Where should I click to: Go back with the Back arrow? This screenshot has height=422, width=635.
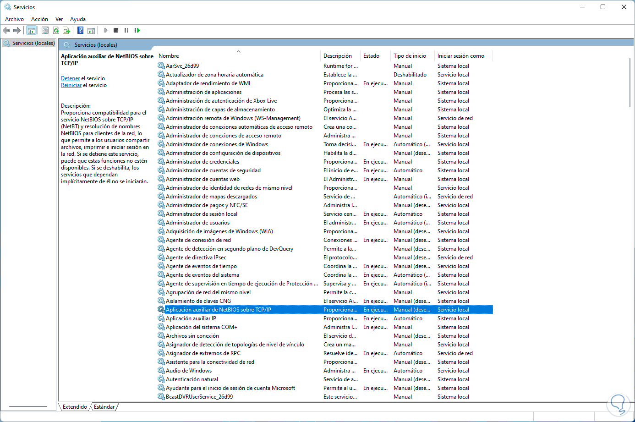click(6, 30)
